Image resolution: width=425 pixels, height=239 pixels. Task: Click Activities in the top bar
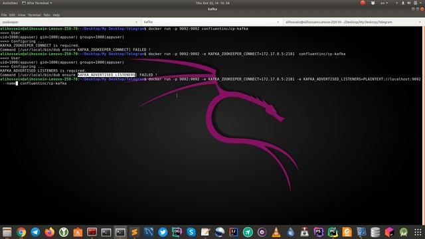pos(10,3)
